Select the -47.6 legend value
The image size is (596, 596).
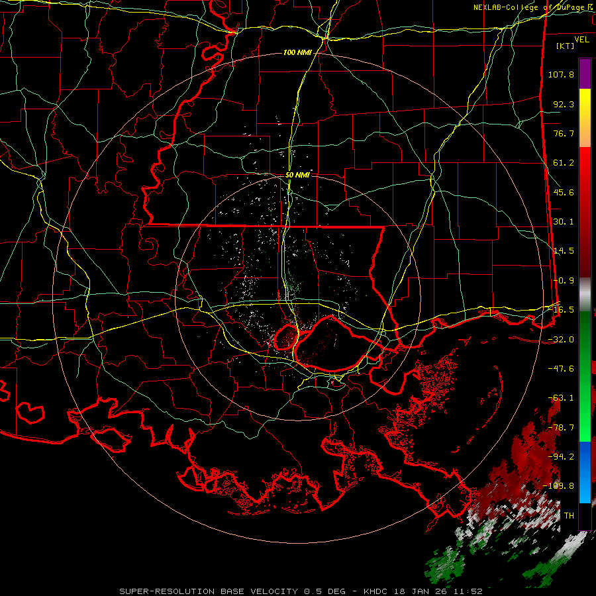[561, 369]
